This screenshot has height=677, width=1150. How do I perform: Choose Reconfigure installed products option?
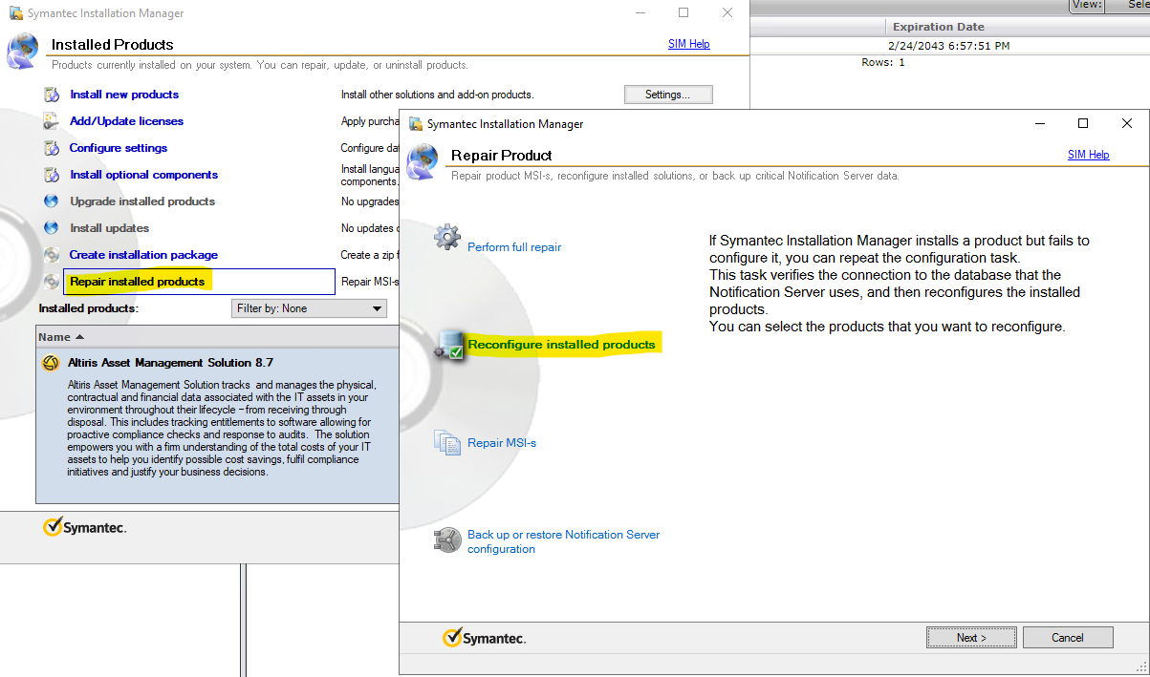pos(562,345)
